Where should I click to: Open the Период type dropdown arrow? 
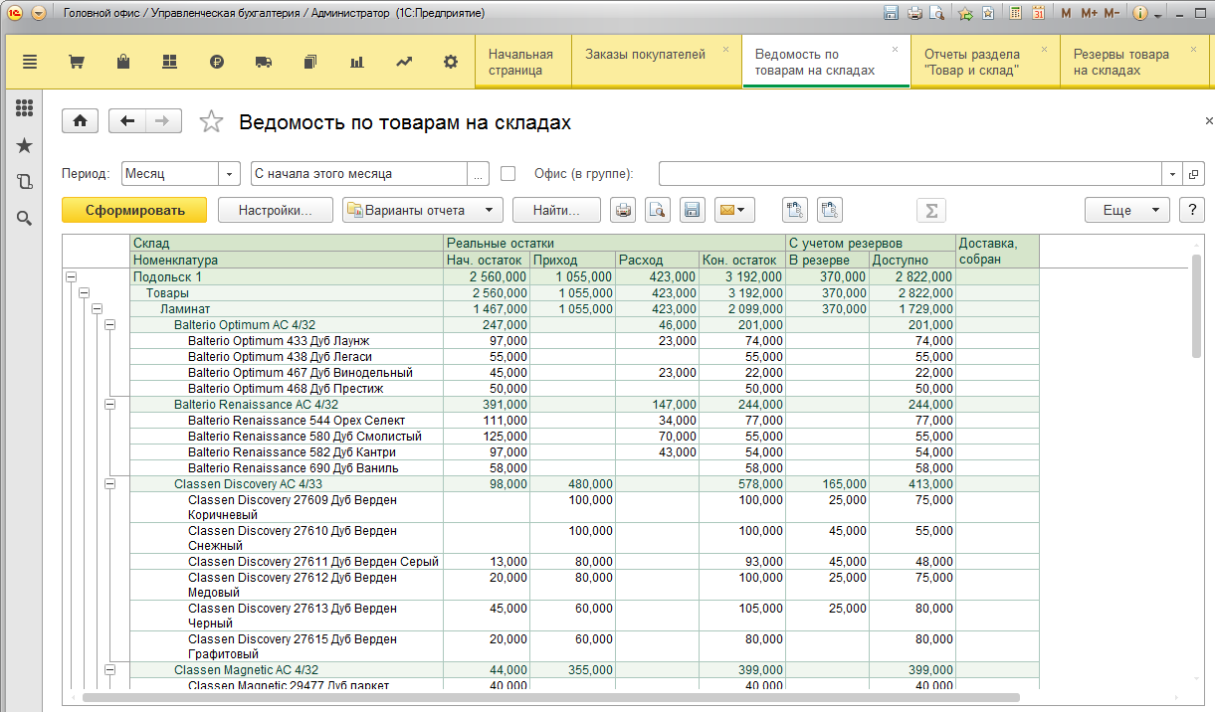(230, 173)
